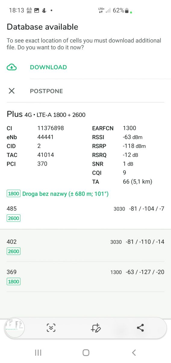Tap the Plus 4G LTE-A operator header
The height and width of the screenshot is (363, 171).
tap(46, 114)
